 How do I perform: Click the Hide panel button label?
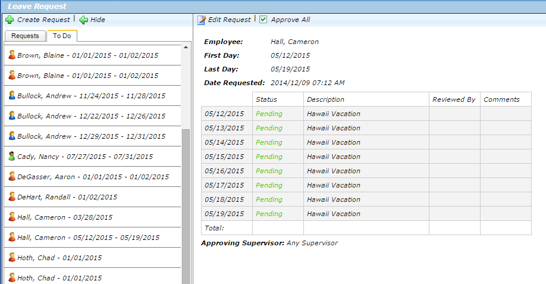[98, 20]
